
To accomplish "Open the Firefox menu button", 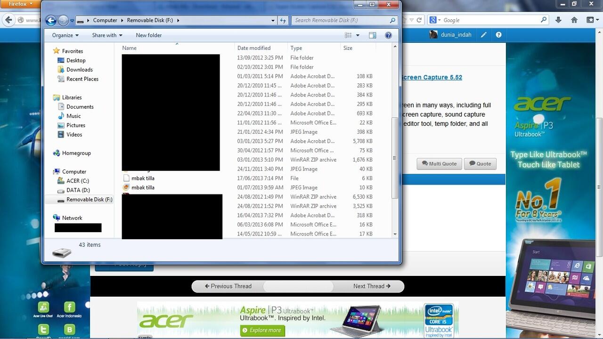I will 20,4.
